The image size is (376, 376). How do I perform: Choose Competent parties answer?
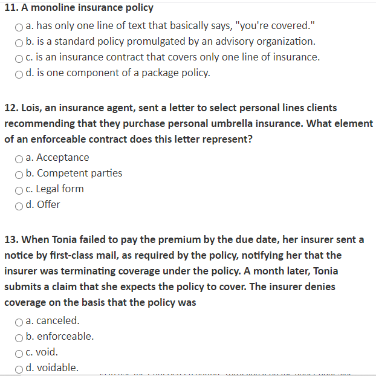click(19, 175)
